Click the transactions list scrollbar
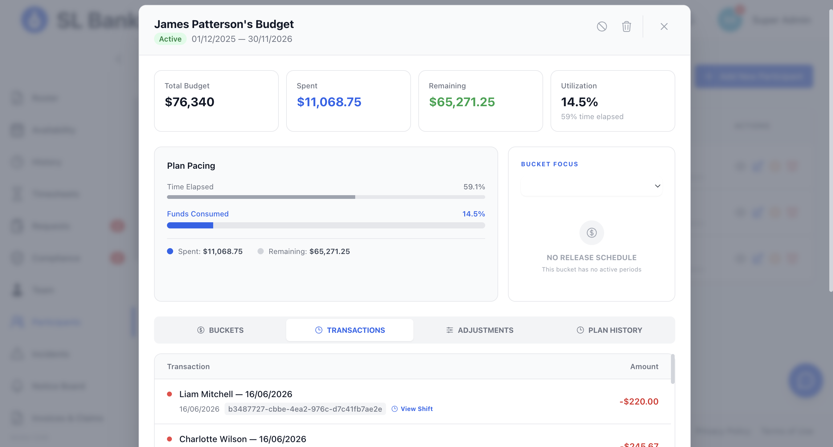 [x=672, y=369]
